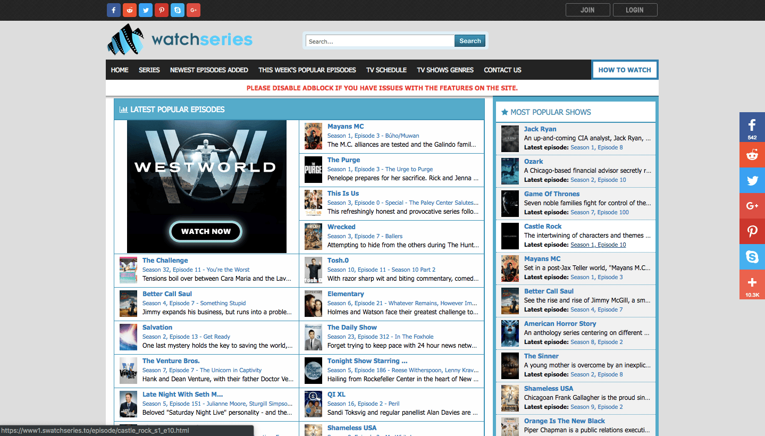
Task: Open Tonight Show Starring ... title link
Action: [x=367, y=361]
